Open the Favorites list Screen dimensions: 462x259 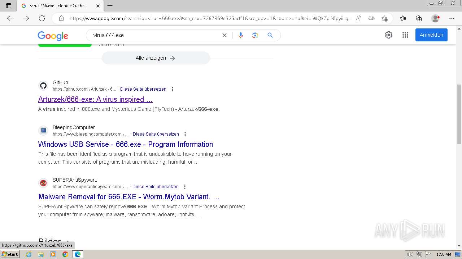[403, 18]
